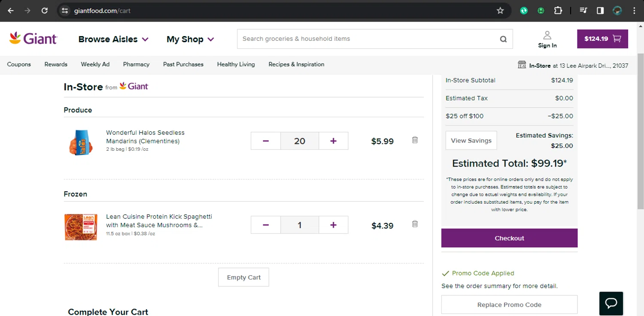This screenshot has height=316, width=644.
Task: Click the Replace Promo Code button
Action: click(x=509, y=305)
